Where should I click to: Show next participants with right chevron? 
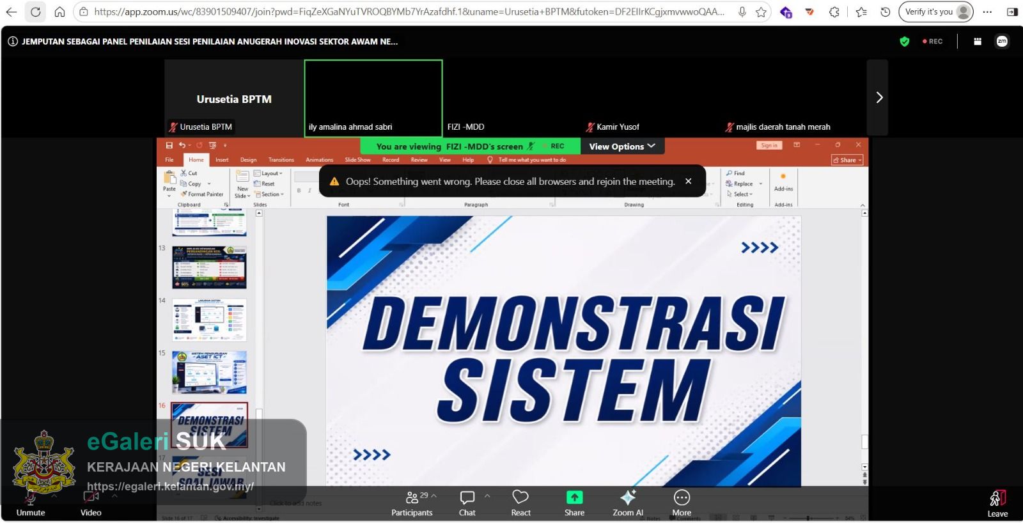[x=879, y=97]
